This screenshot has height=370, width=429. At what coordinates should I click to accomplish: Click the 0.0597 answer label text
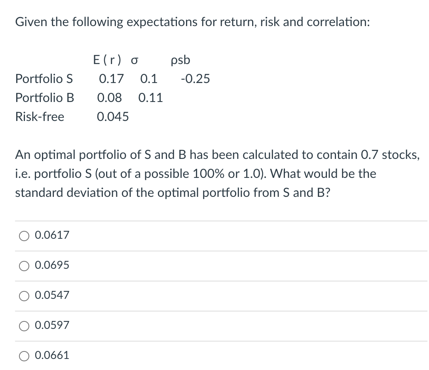[x=51, y=325]
